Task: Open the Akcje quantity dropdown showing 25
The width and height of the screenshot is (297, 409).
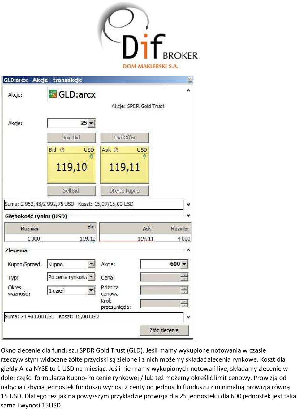Action: [x=91, y=123]
